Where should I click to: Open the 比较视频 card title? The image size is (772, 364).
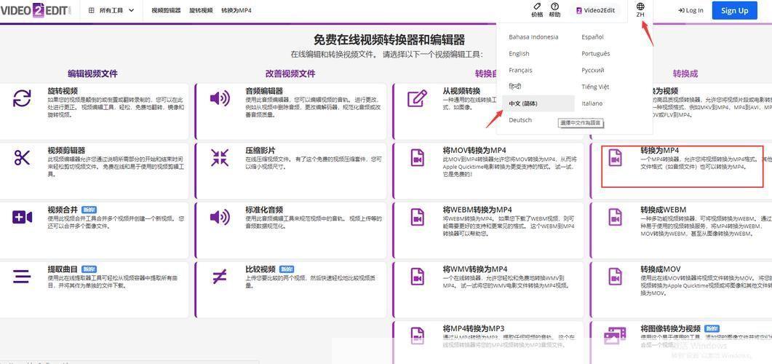[x=260, y=269]
